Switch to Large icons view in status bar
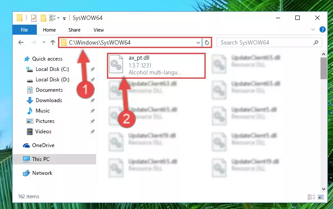 click(x=321, y=197)
